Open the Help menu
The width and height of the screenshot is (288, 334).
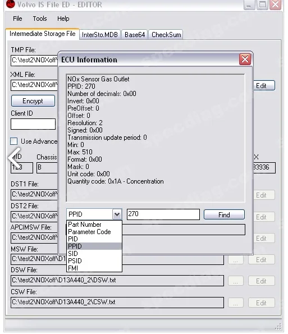[x=63, y=19]
